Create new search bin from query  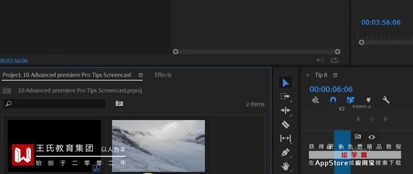pos(119,104)
